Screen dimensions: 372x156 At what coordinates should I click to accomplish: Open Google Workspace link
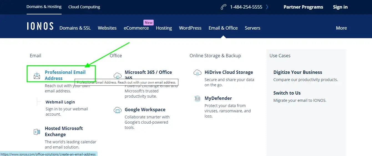click(145, 110)
